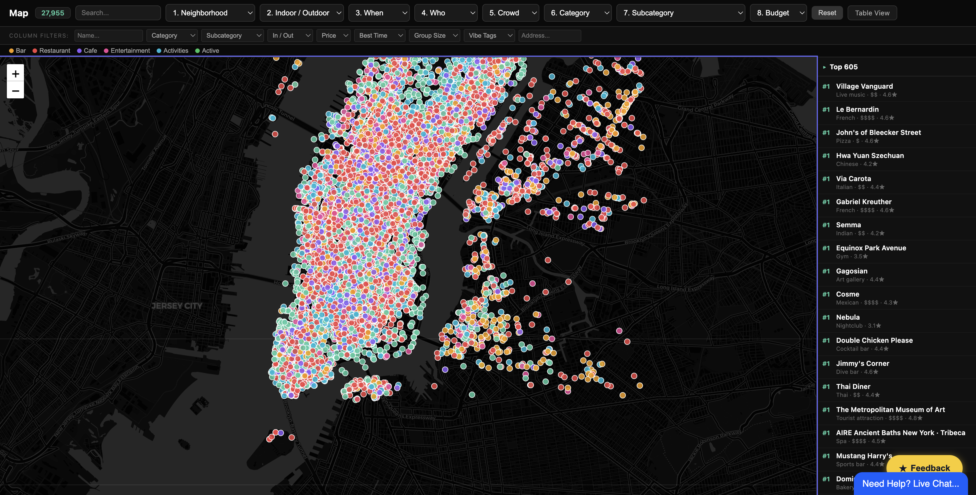Click the Search input field
This screenshot has height=495, width=976.
pyautogui.click(x=118, y=13)
